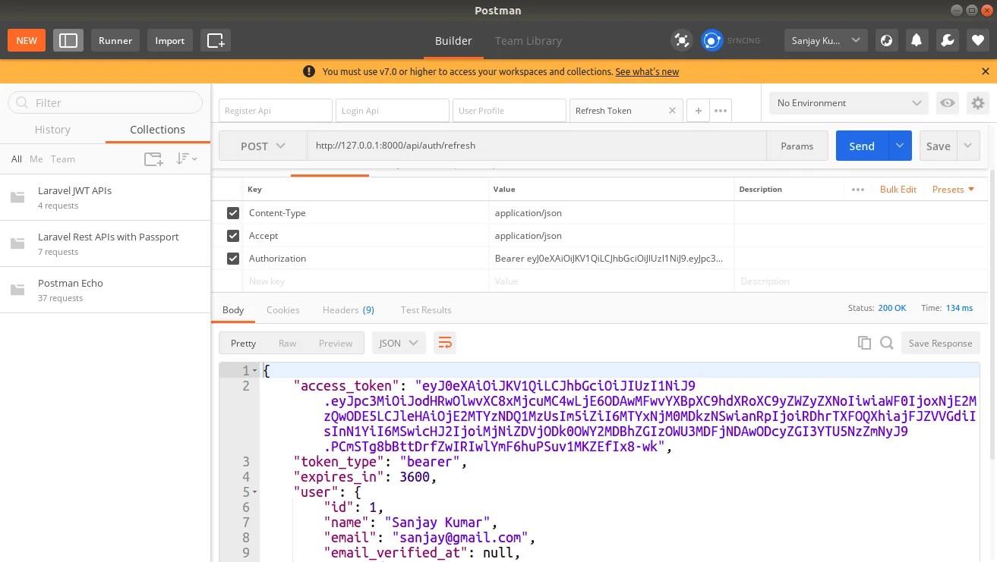Open the headers table three-dot options

pos(858,190)
